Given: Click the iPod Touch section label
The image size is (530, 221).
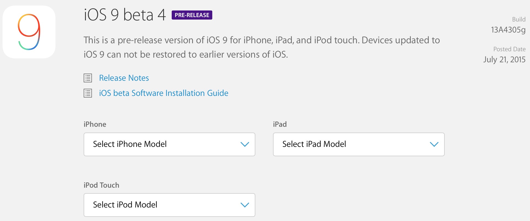Looking at the screenshot, I should point(102,185).
